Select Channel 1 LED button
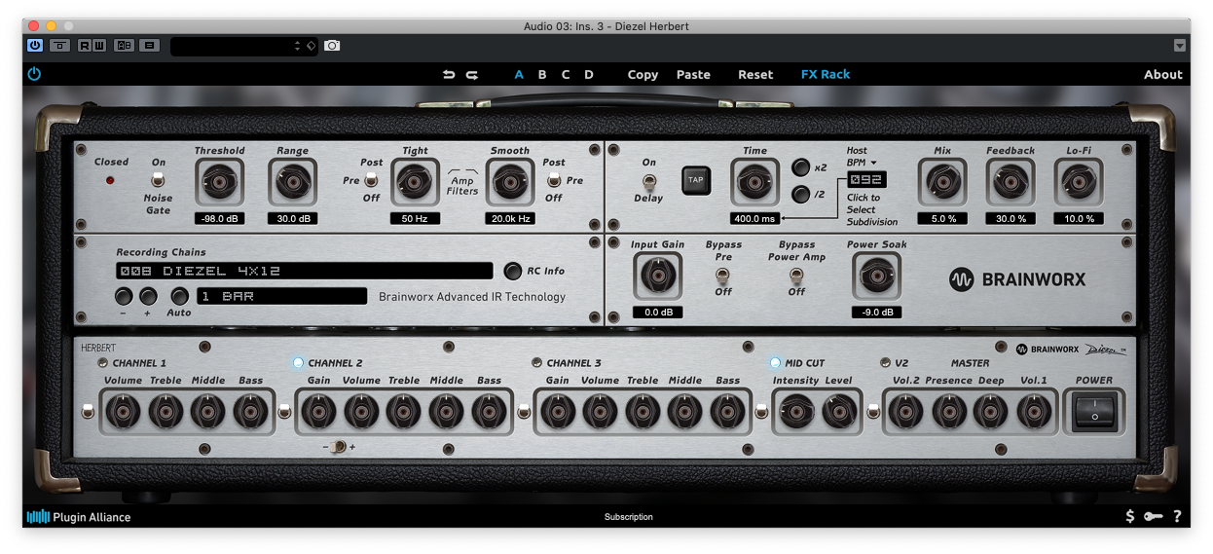 tap(103, 363)
